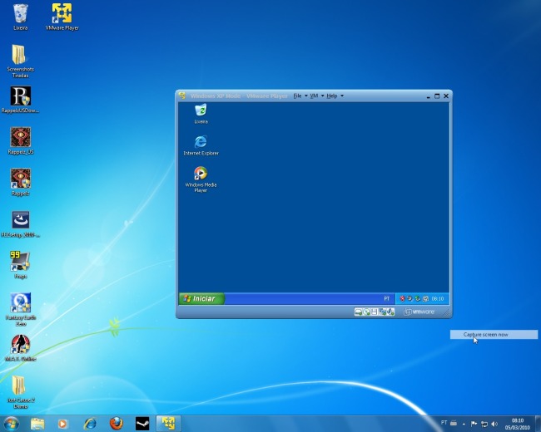
Task: Close the VMware Player window
Action: (x=446, y=96)
